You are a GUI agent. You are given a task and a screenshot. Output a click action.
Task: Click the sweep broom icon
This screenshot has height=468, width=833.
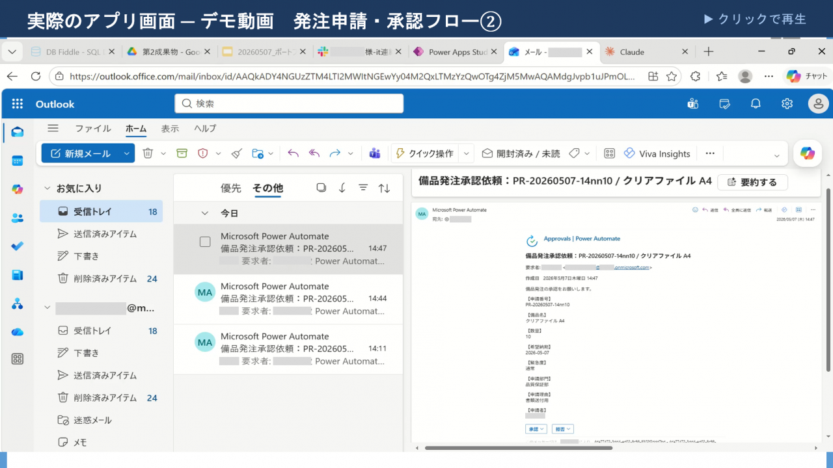pos(237,153)
